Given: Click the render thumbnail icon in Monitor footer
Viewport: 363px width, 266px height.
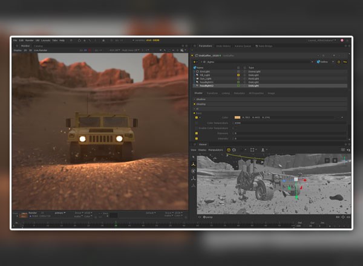Looking at the screenshot, I should coord(24,214).
